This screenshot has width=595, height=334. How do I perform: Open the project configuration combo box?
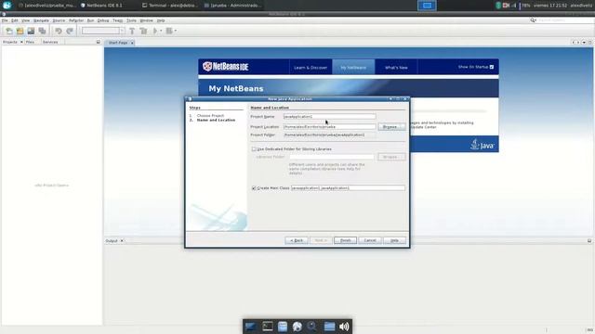coord(103,31)
